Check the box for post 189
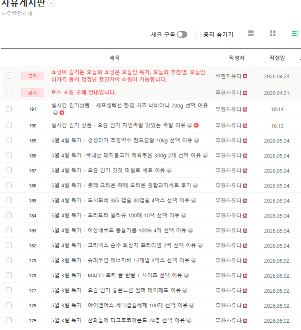Screen dimensions: 301x330 coord(9,140)
